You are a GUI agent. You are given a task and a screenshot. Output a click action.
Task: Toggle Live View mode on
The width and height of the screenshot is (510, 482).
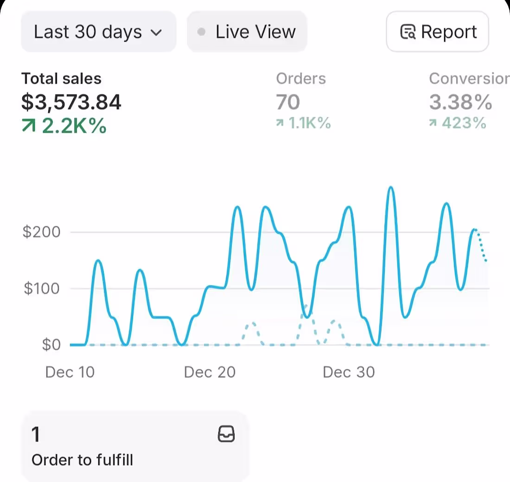point(247,32)
